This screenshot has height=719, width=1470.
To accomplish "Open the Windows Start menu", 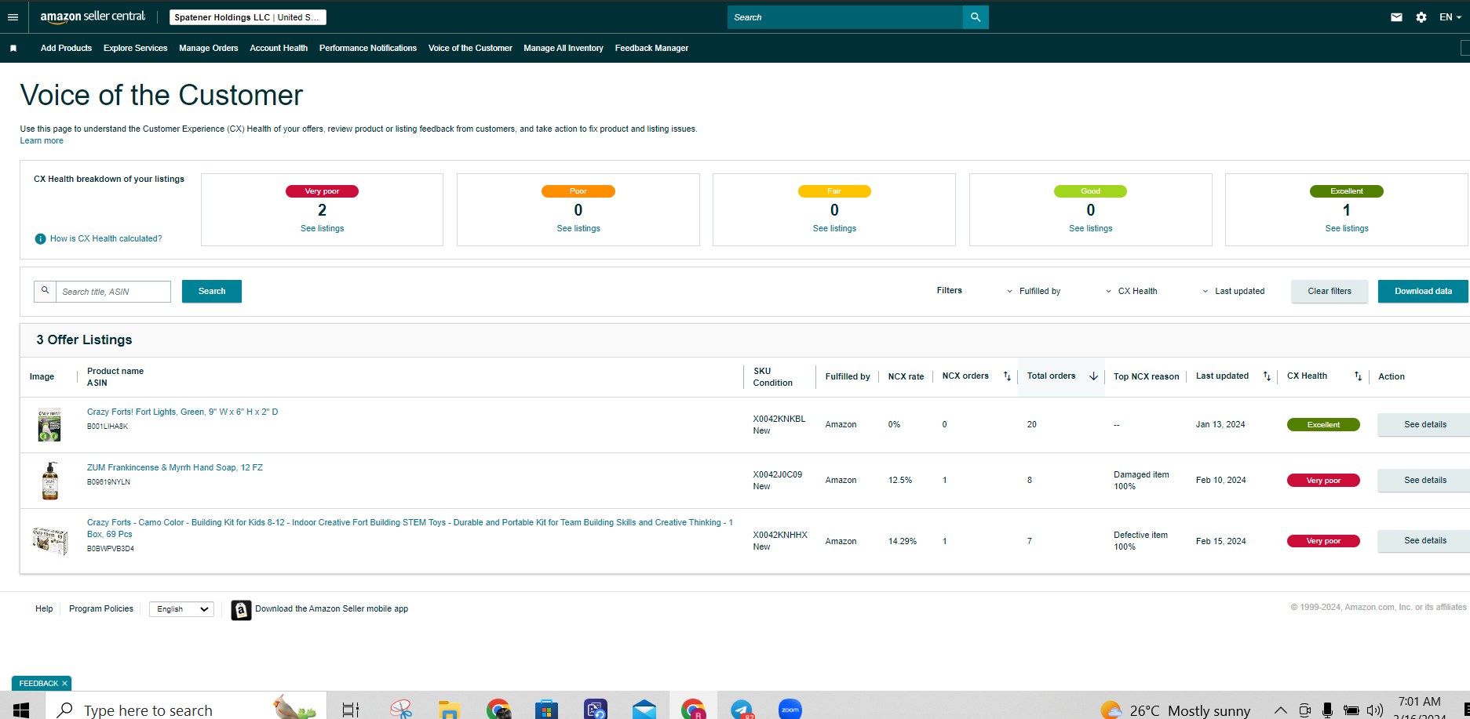I will [x=21, y=710].
